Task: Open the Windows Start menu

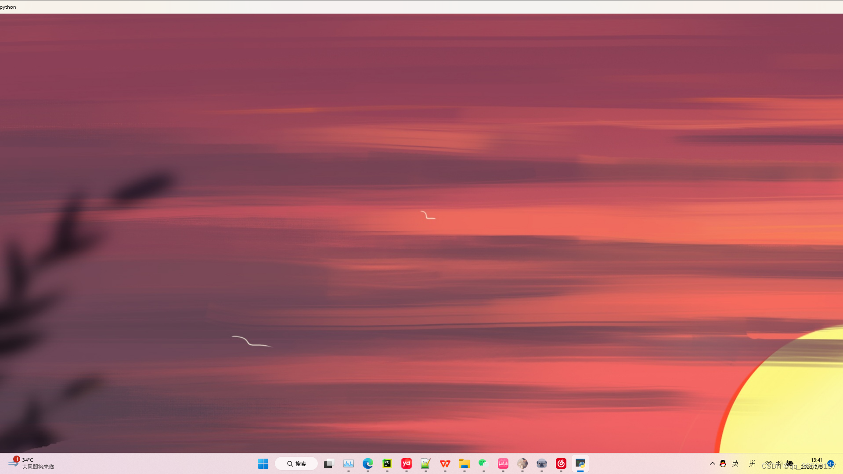Action: (263, 463)
